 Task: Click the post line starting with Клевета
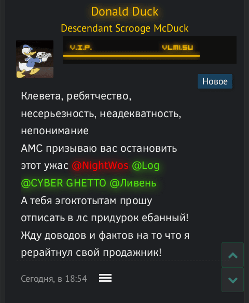pos(76,96)
